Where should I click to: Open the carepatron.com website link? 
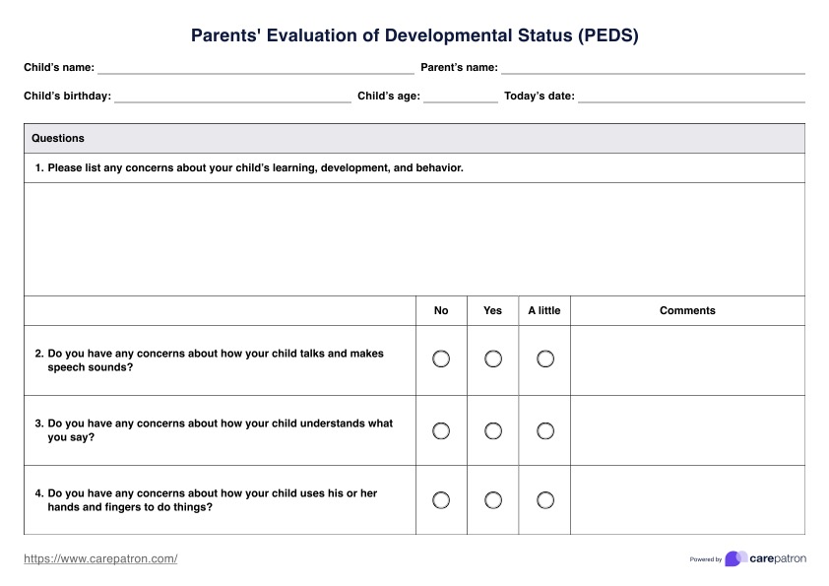(x=100, y=558)
